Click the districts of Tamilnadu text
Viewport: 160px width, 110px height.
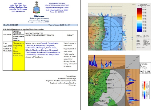click(x=34, y=57)
